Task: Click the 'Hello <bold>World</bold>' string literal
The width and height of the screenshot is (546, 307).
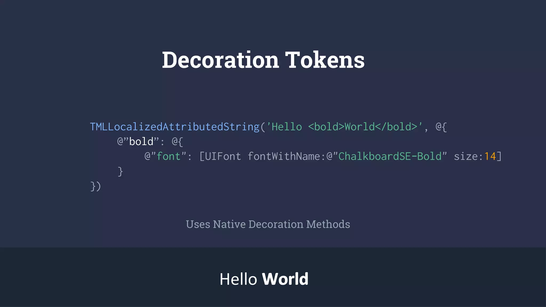Action: (344, 127)
